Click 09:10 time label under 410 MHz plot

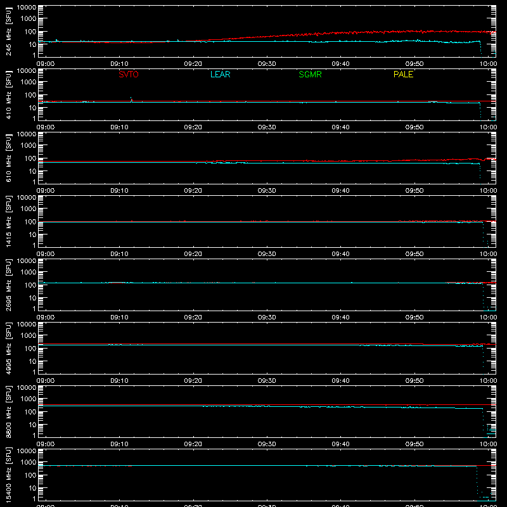119,127
